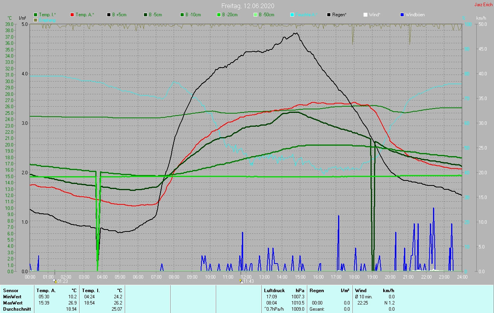
Task: Toggle the white Wind legend box
Action: [366, 15]
